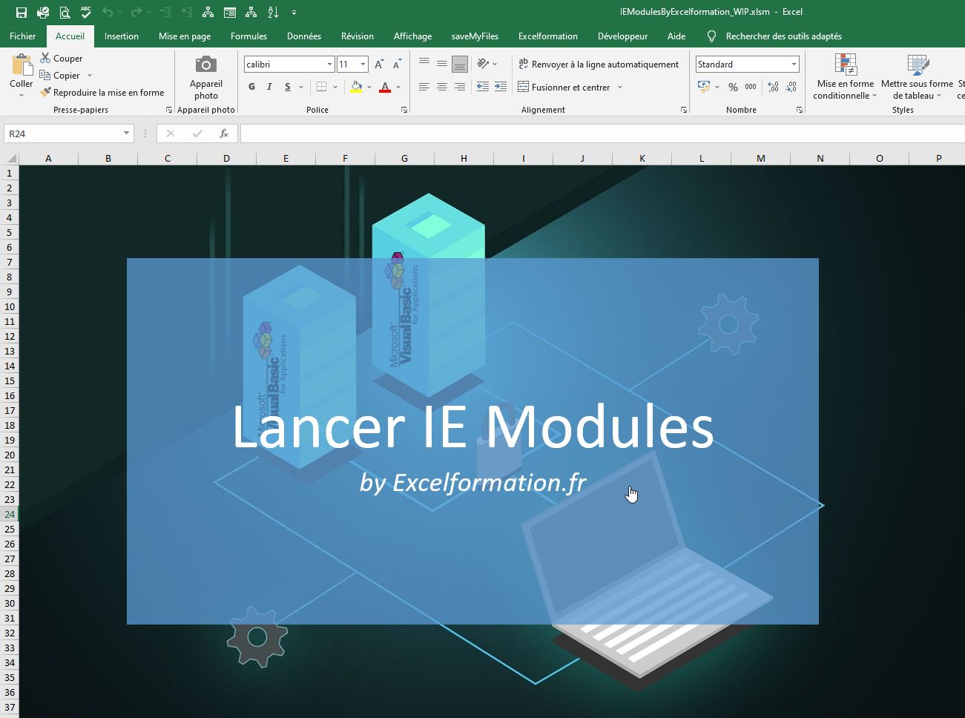Open the font size 11 dropdown

click(x=363, y=65)
